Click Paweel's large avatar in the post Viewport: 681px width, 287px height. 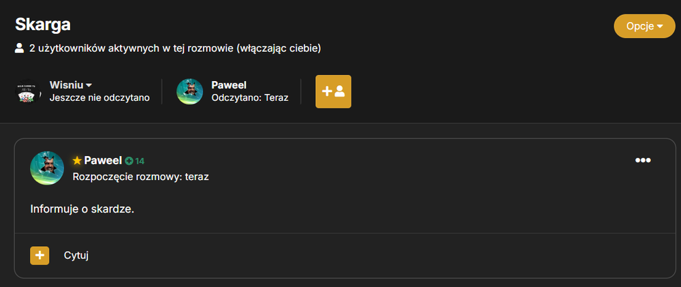pyautogui.click(x=47, y=168)
